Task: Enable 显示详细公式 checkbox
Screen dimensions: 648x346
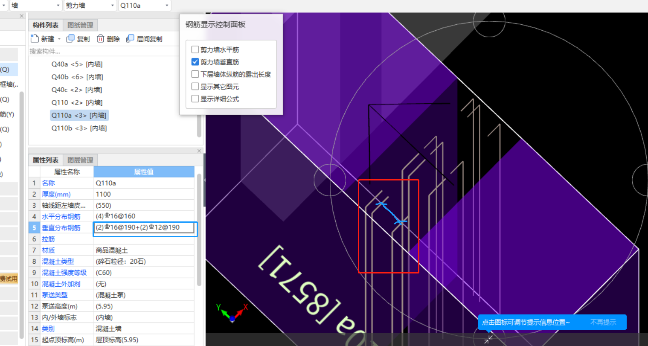Action: coord(195,99)
